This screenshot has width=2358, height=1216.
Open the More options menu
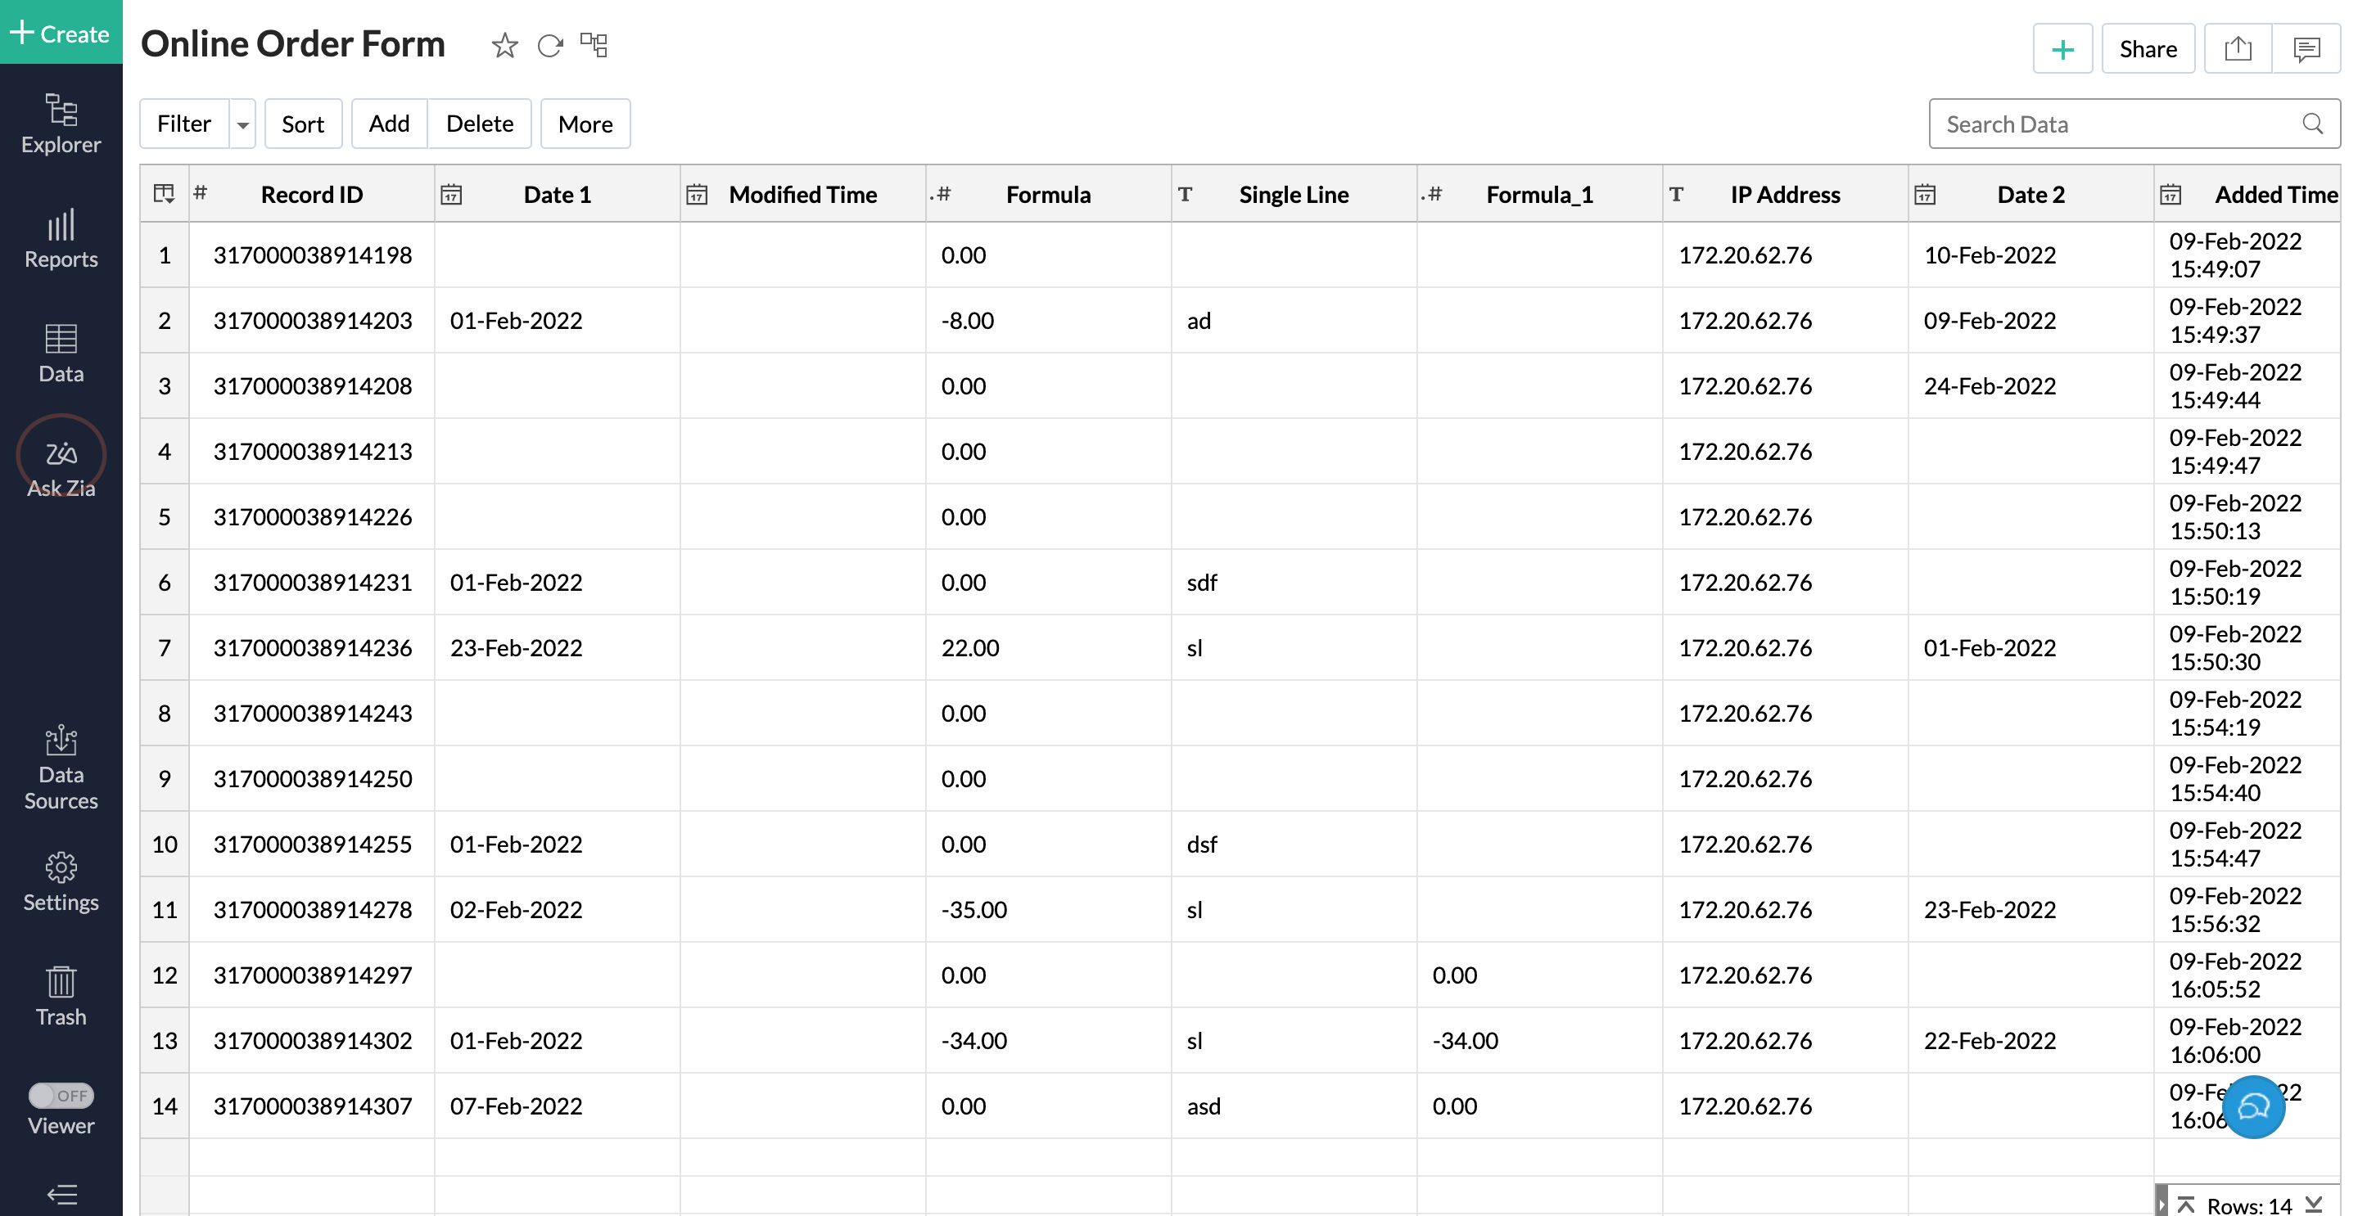[585, 124]
